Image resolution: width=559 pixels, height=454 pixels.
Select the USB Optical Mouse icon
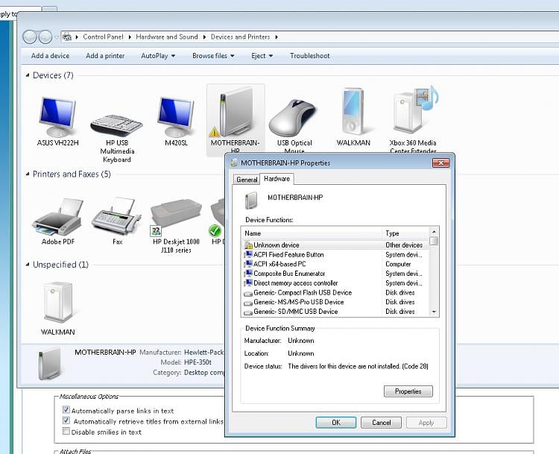pos(293,118)
